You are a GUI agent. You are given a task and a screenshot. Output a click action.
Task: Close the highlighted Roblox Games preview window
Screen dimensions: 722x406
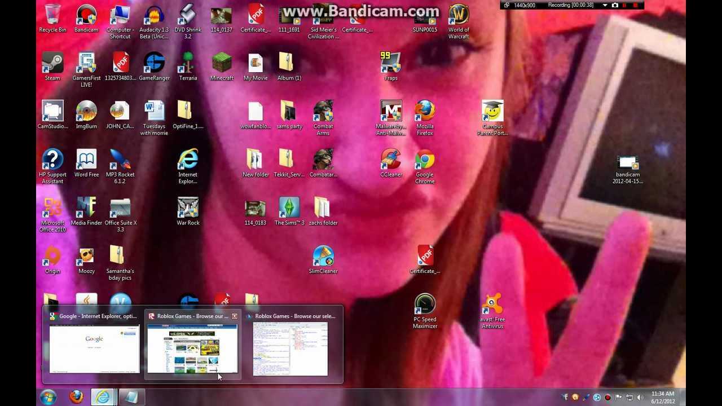tap(235, 316)
